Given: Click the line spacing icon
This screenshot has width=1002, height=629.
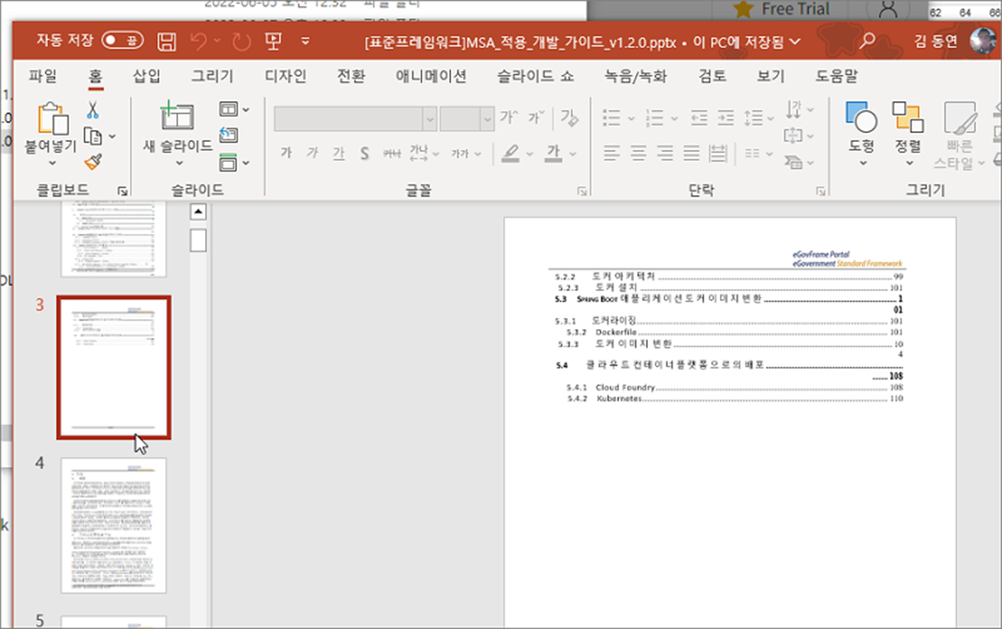Looking at the screenshot, I should pyautogui.click(x=753, y=118).
